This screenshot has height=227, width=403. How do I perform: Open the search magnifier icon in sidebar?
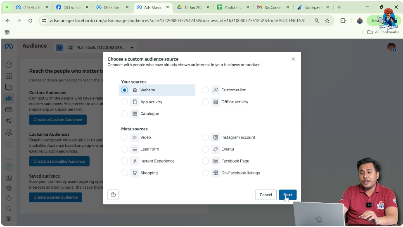tap(9, 208)
